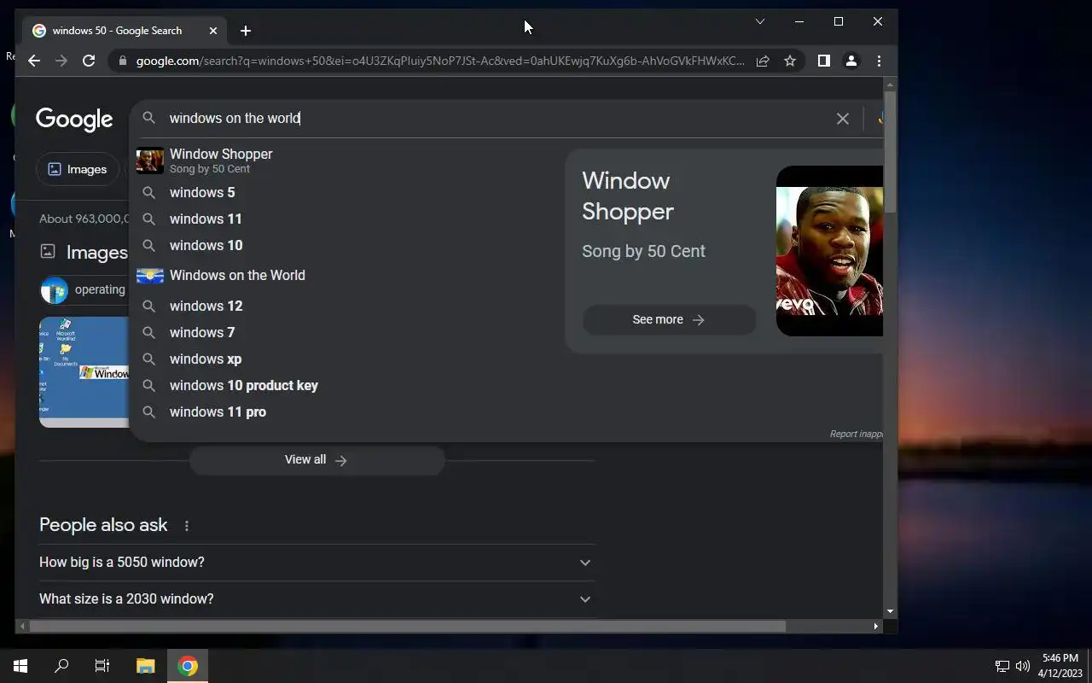Select the 'Window Shopper' song suggestion

pyautogui.click(x=346, y=161)
